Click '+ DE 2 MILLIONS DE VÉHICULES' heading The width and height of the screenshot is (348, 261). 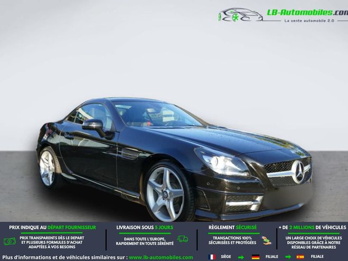click(x=313, y=228)
